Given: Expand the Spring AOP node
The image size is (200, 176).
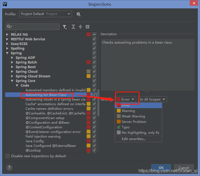Looking at the screenshot, I should click(12, 57).
